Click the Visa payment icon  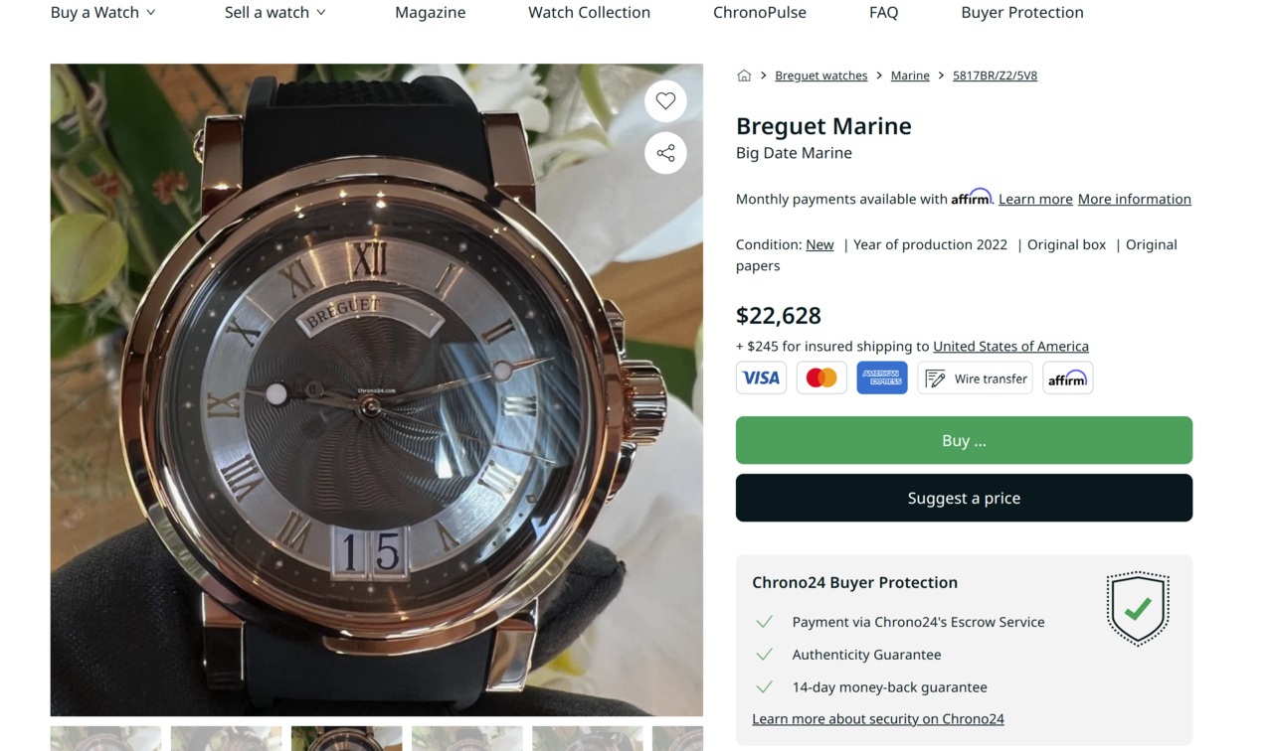(x=761, y=378)
